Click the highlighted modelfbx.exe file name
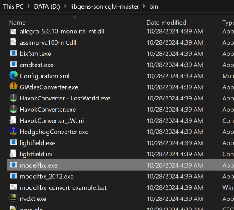This screenshot has height=210, width=234. click(39, 165)
